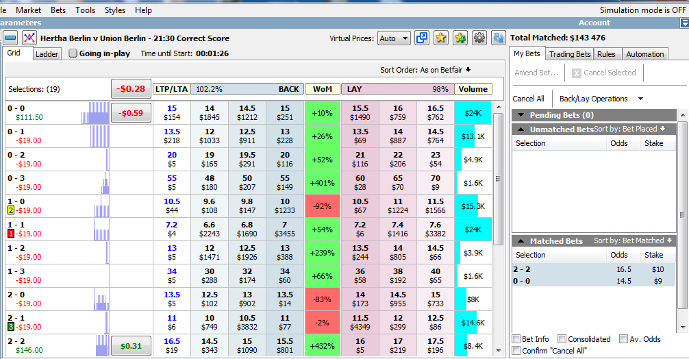
Task: Open the Virtual Prices Auto dropdown
Action: pyautogui.click(x=394, y=38)
